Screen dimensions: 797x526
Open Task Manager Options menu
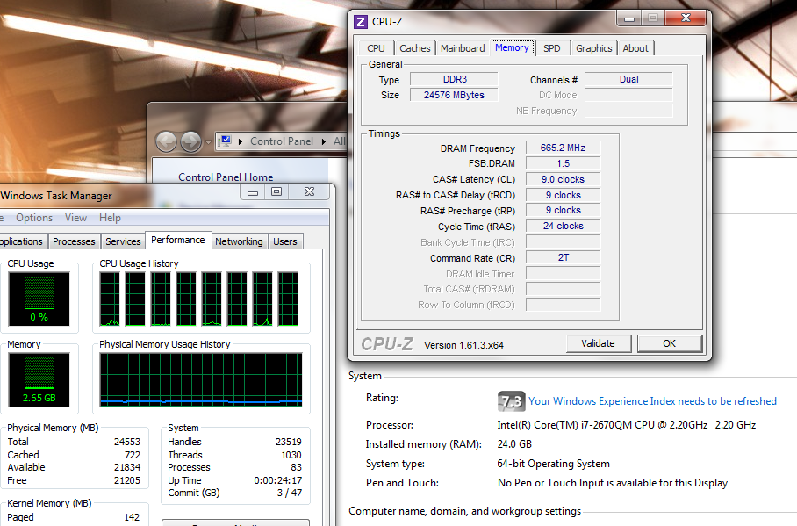click(x=34, y=218)
